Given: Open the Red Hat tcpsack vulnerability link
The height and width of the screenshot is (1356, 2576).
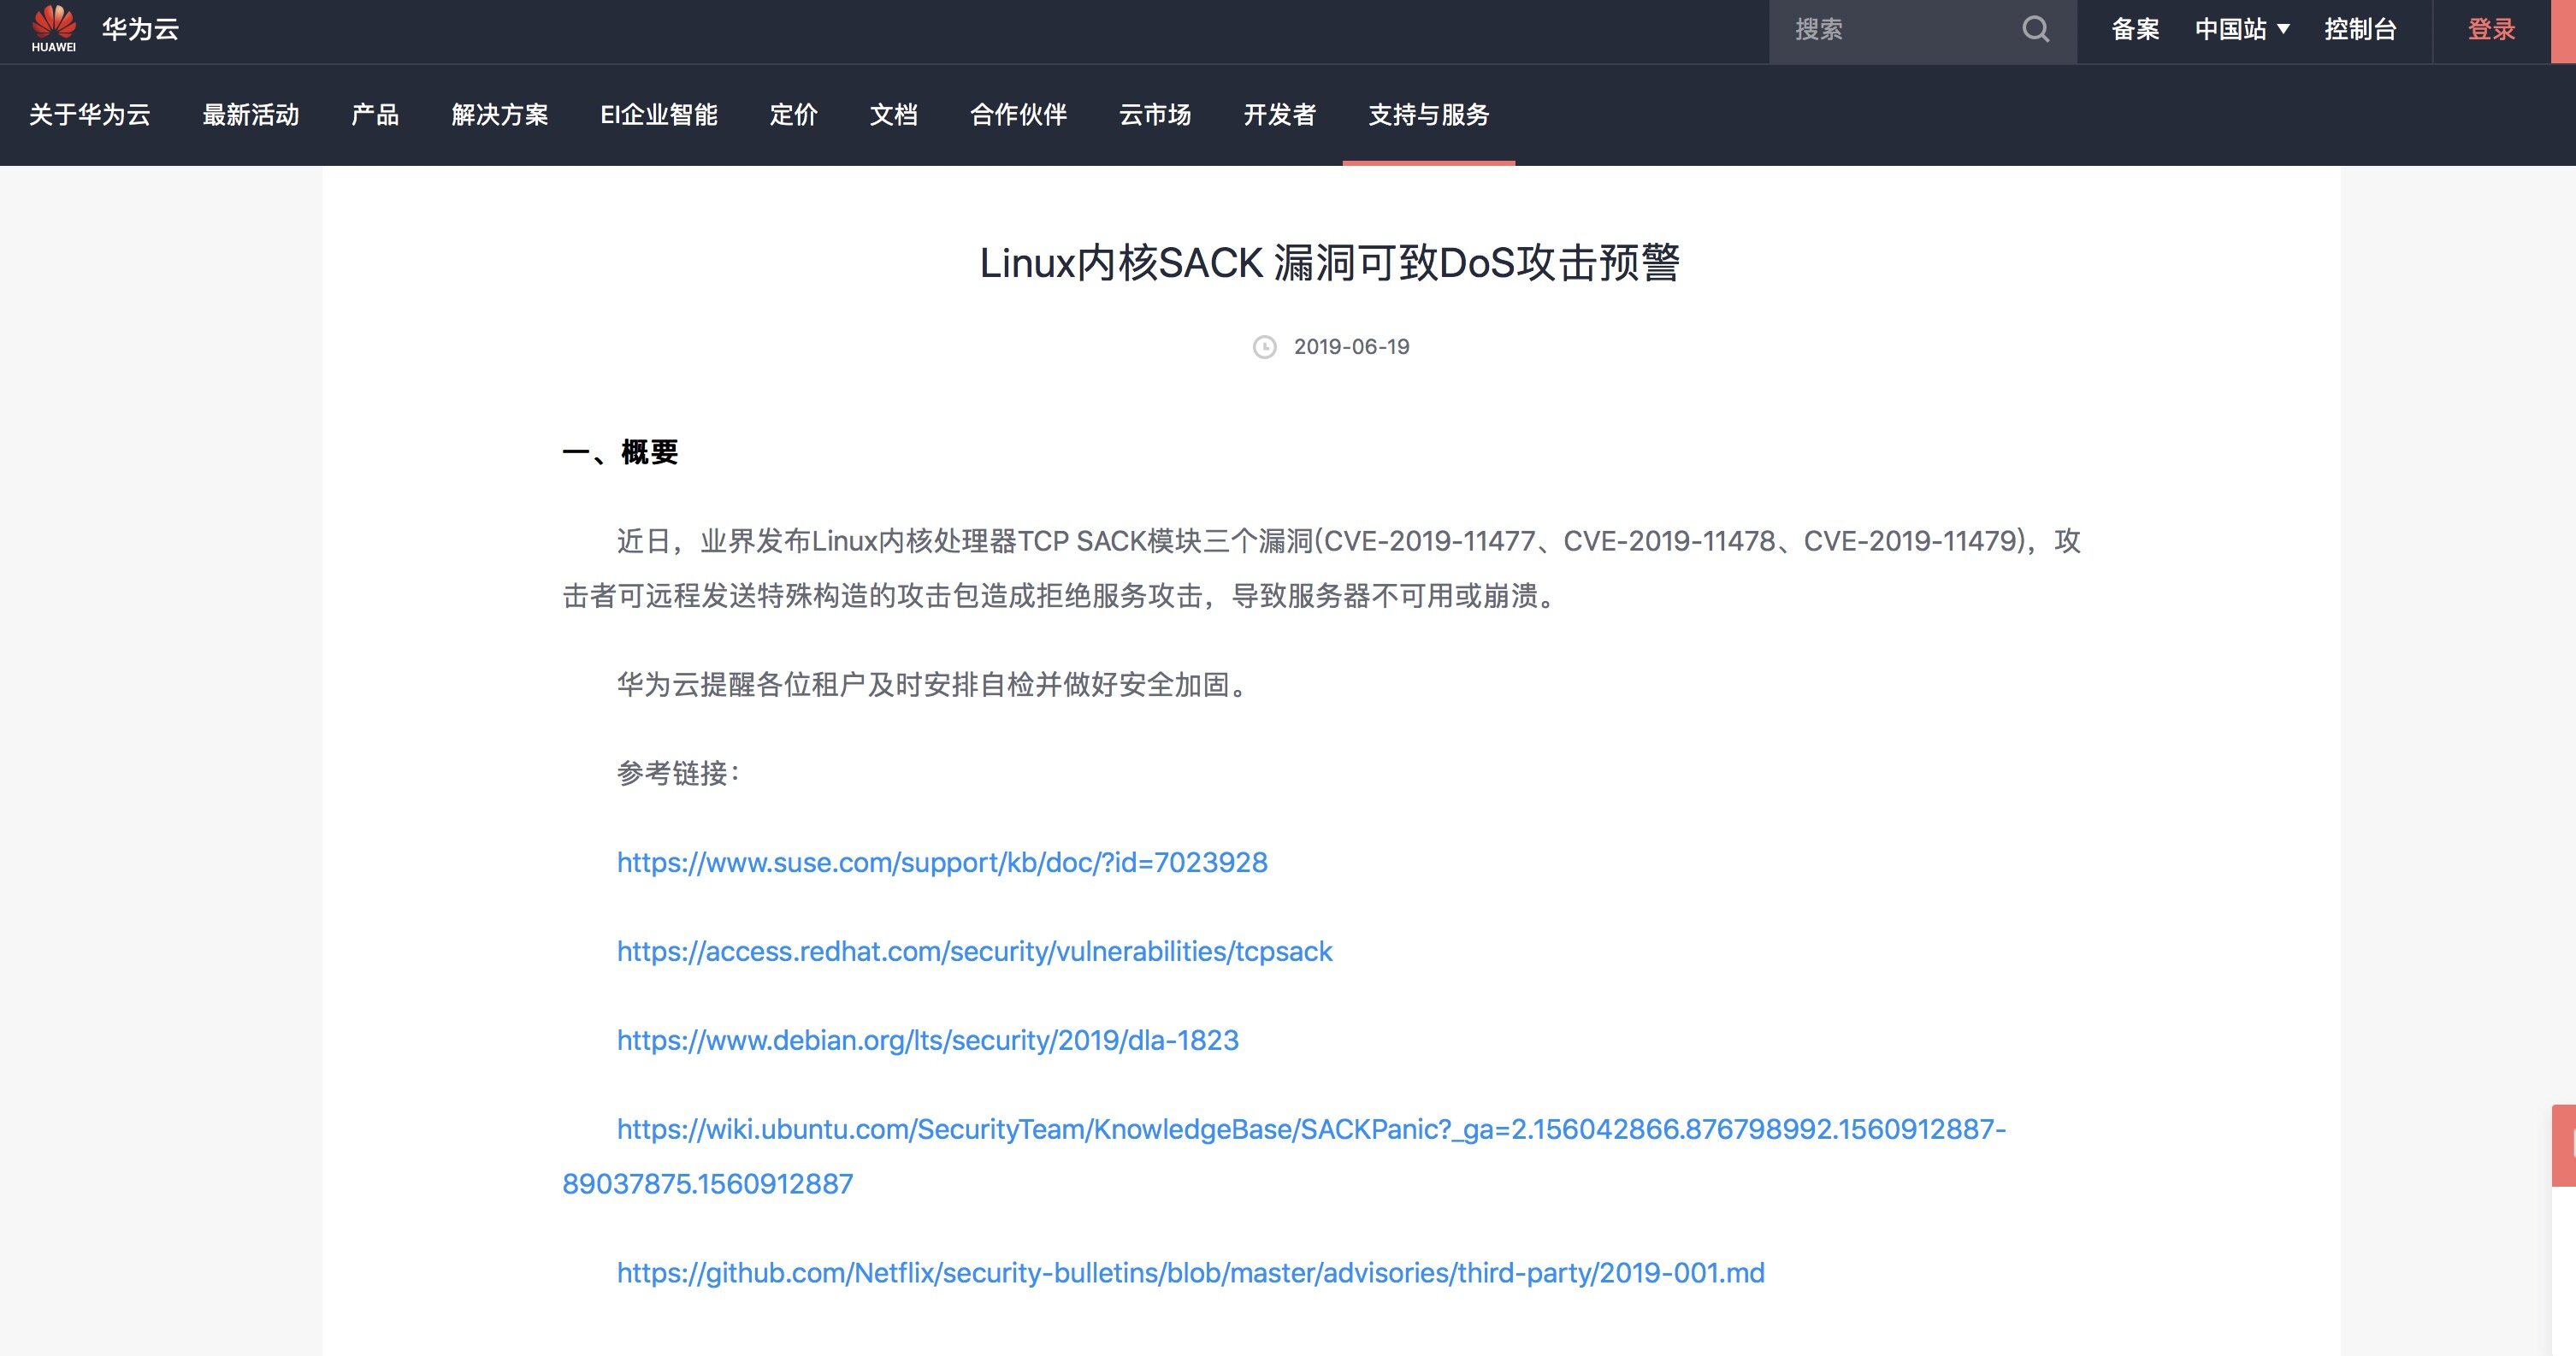Looking at the screenshot, I should [x=974, y=951].
